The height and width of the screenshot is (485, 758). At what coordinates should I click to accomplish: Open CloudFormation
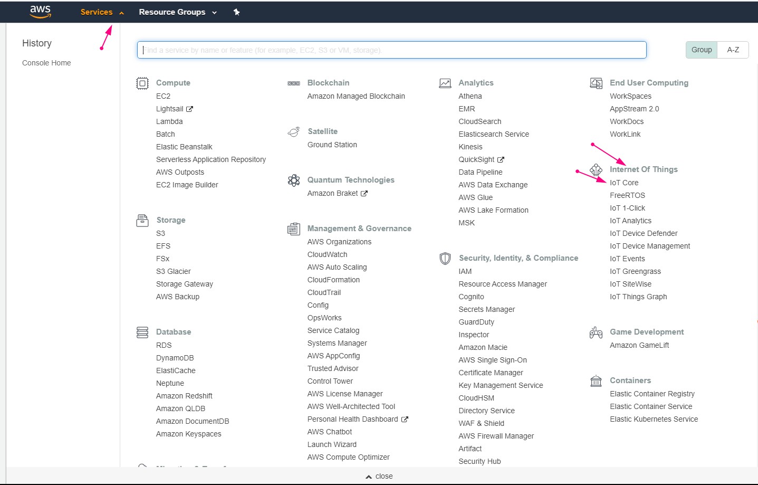point(333,280)
